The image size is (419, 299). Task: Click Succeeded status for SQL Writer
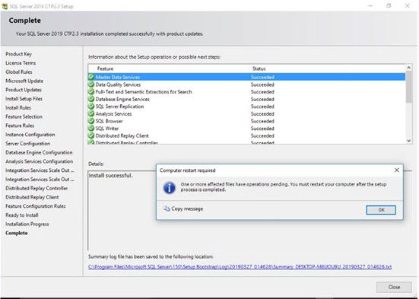(x=262, y=129)
